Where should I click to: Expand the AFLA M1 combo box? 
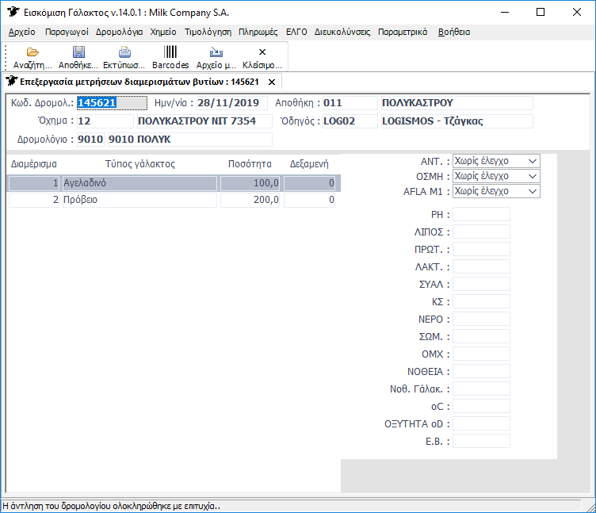[532, 191]
